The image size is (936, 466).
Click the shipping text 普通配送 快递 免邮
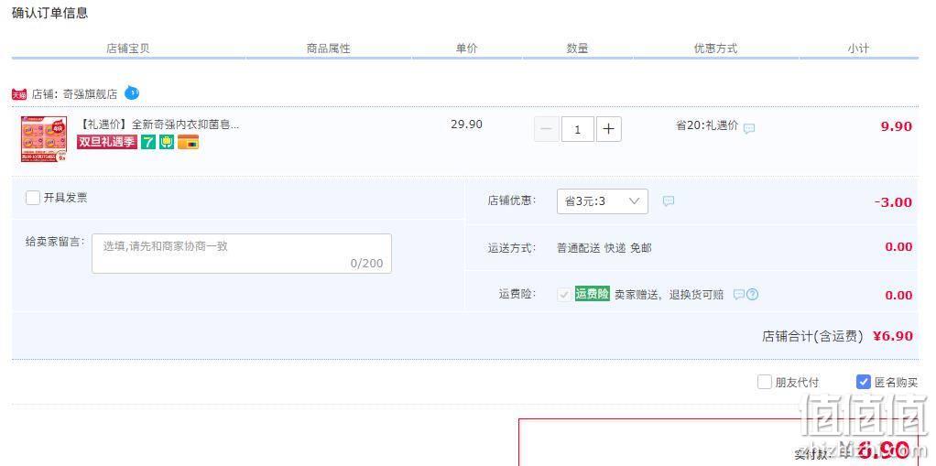pos(604,247)
